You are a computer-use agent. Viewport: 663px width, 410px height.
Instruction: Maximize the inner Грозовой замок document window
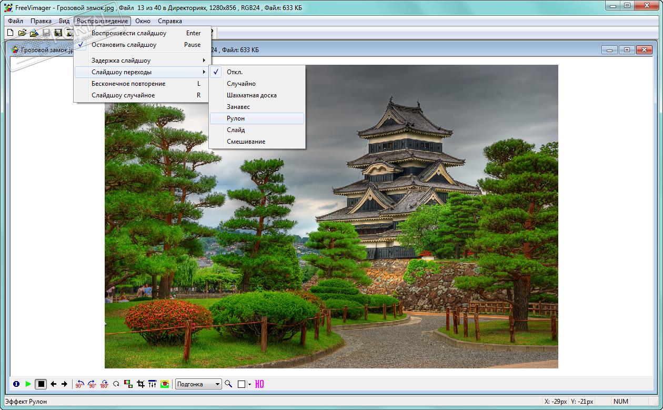[x=626, y=50]
